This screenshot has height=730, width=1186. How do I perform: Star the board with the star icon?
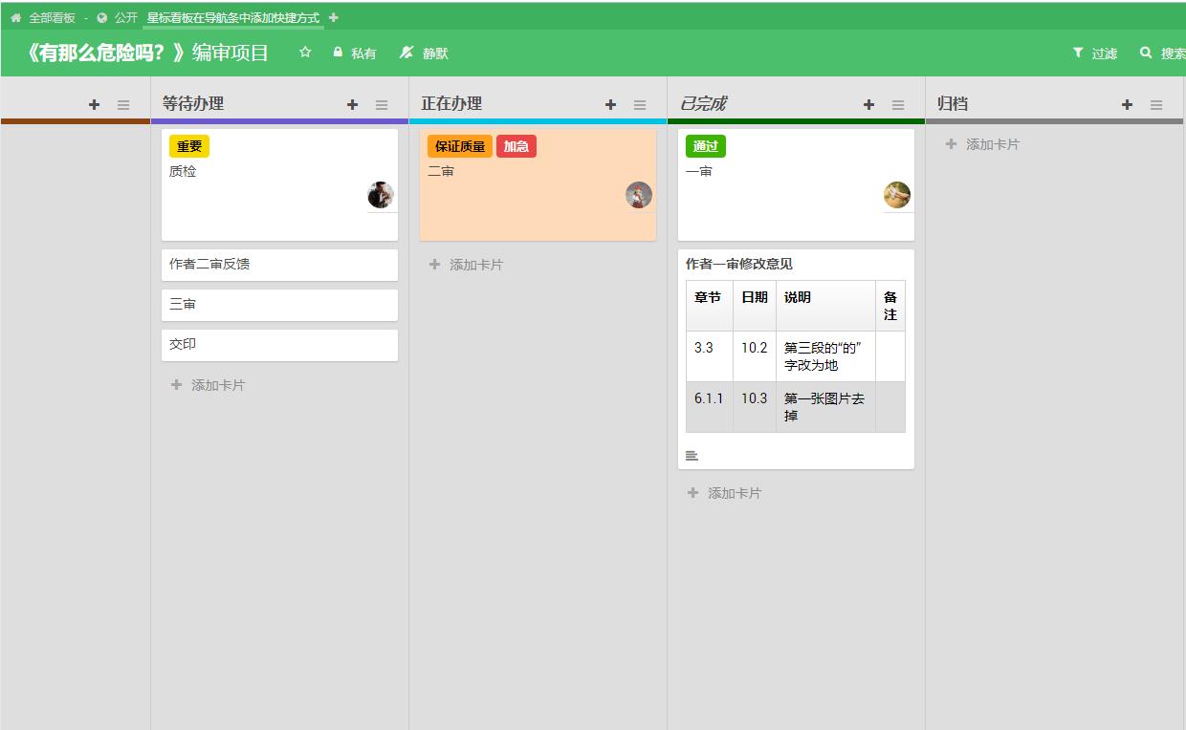pyautogui.click(x=305, y=53)
